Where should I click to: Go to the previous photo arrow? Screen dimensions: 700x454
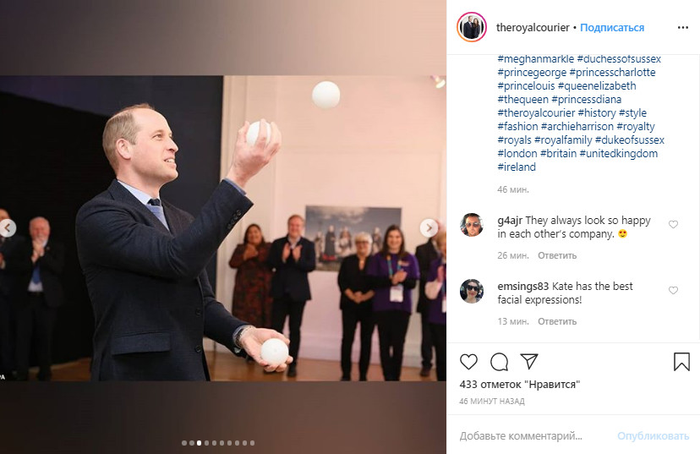(7, 228)
